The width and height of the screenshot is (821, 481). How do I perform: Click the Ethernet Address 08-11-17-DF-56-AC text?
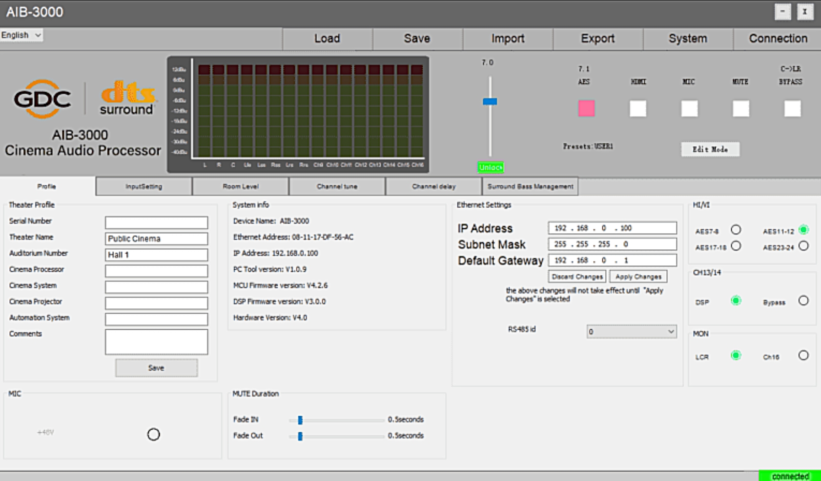click(293, 237)
